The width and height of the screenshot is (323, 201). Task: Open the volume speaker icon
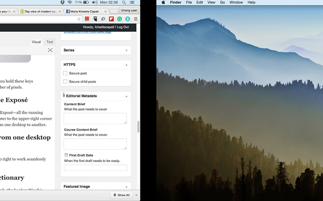(x=95, y=3)
